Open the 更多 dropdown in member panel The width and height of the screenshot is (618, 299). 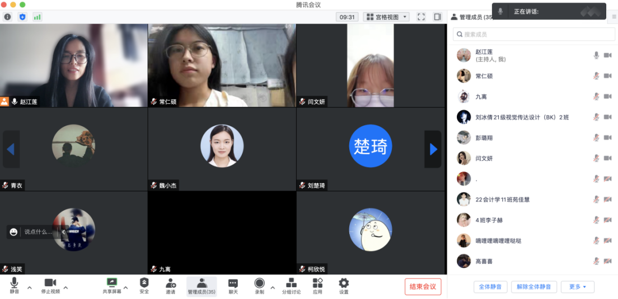tap(577, 287)
